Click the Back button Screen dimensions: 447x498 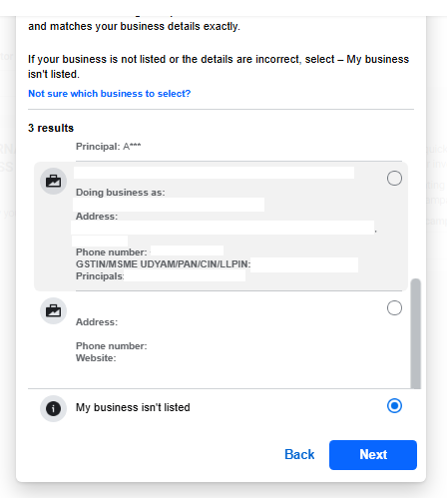pos(299,454)
